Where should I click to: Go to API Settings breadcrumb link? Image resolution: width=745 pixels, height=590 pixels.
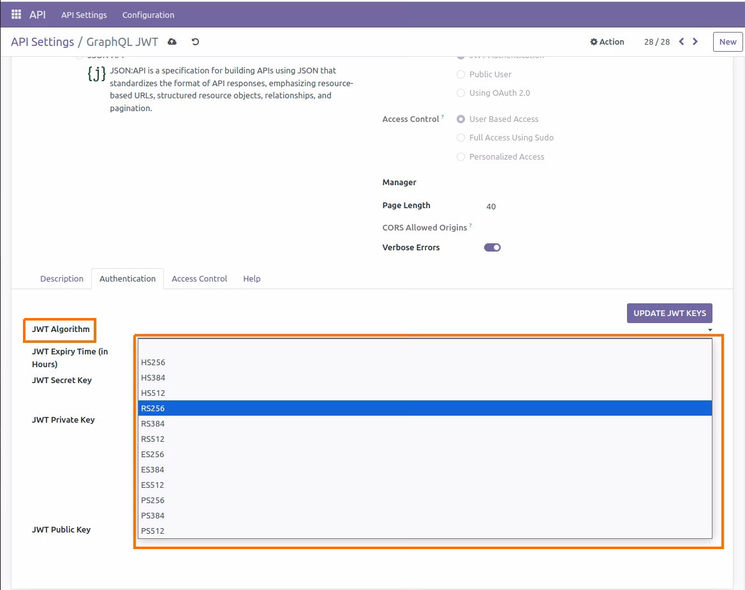42,42
